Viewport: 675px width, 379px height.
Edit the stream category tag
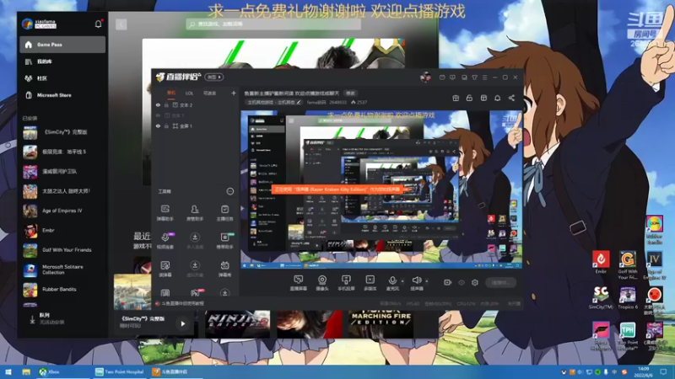pos(273,102)
